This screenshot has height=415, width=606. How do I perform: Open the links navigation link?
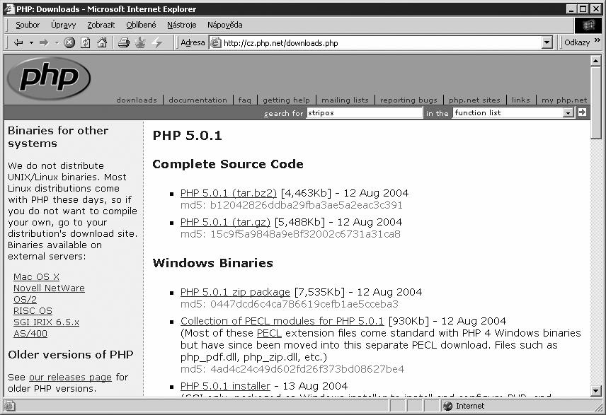pos(521,100)
